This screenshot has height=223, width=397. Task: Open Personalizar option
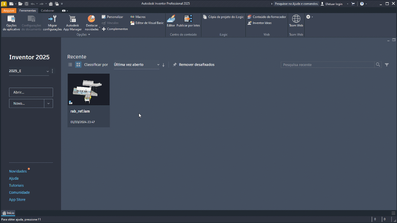click(x=112, y=17)
